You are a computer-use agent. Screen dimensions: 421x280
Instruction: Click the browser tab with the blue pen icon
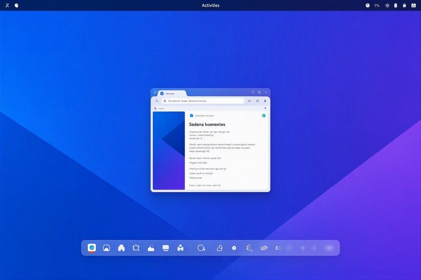pos(172,93)
